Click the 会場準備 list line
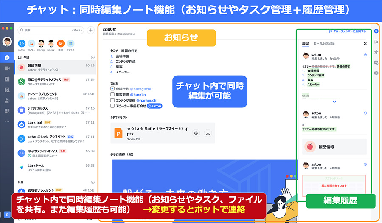 pos(123,56)
